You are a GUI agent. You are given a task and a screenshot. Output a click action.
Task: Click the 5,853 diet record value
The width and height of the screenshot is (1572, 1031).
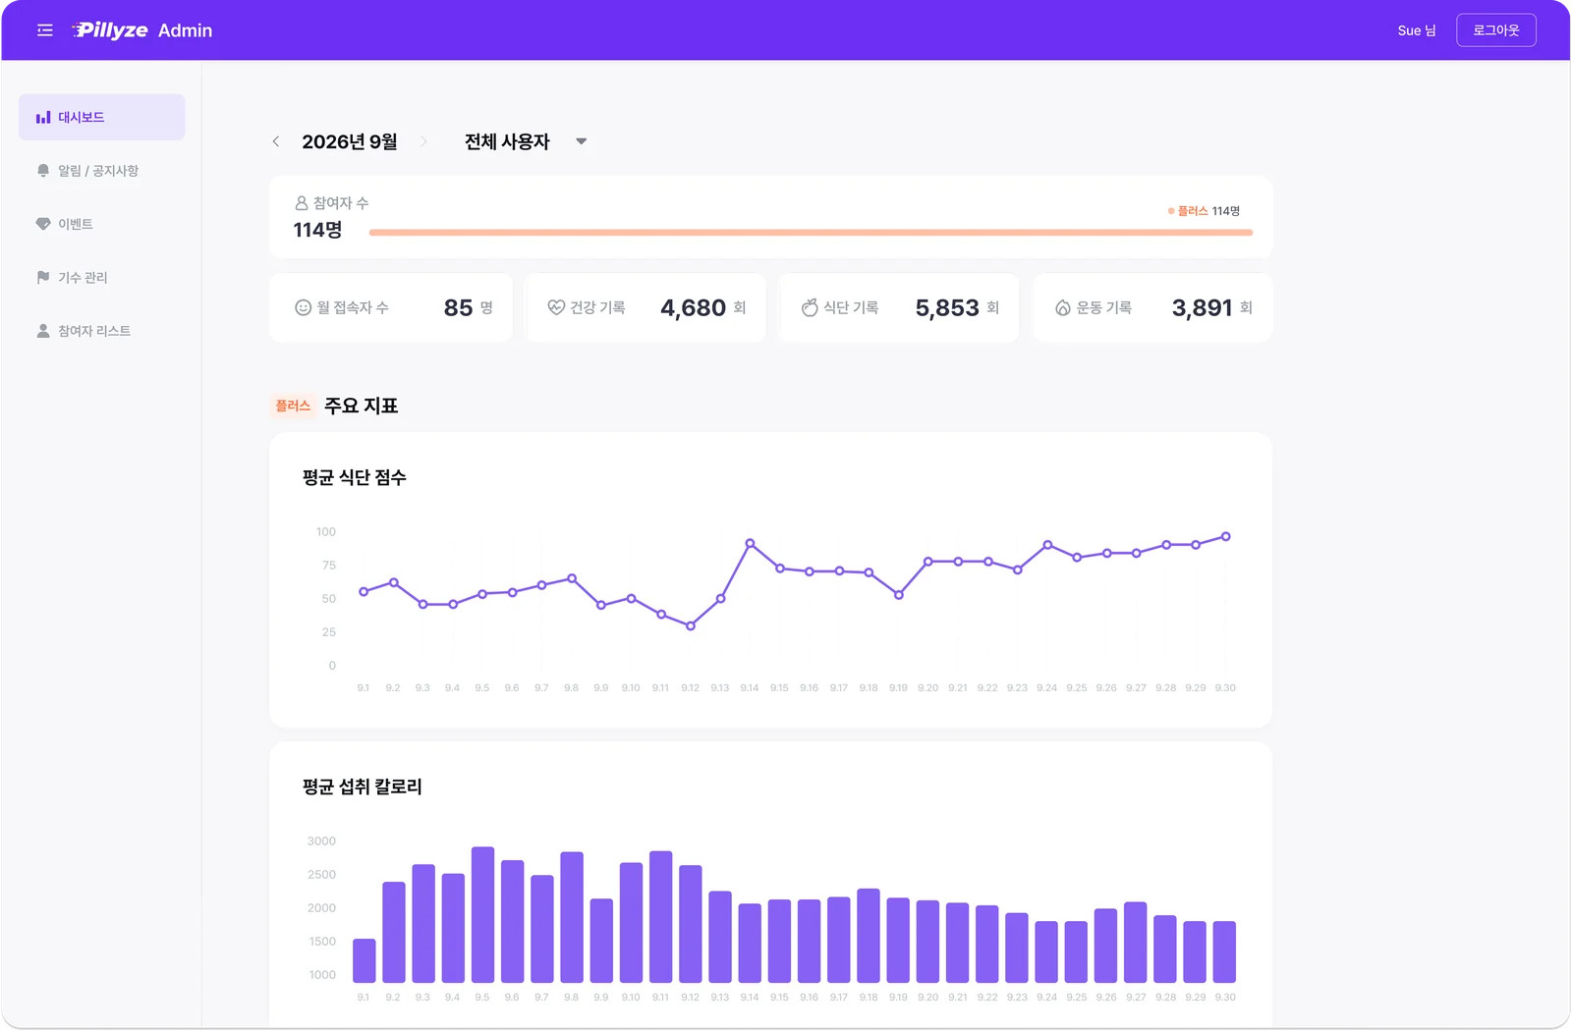(947, 308)
